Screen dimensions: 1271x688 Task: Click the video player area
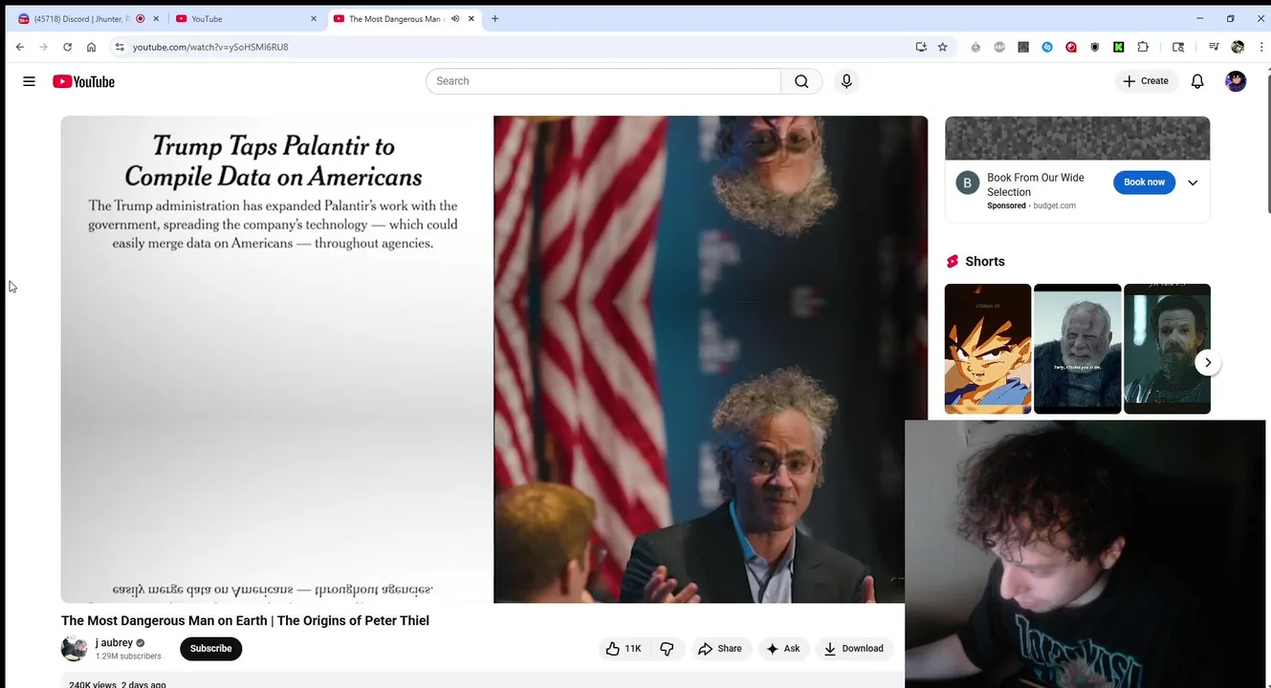click(494, 359)
